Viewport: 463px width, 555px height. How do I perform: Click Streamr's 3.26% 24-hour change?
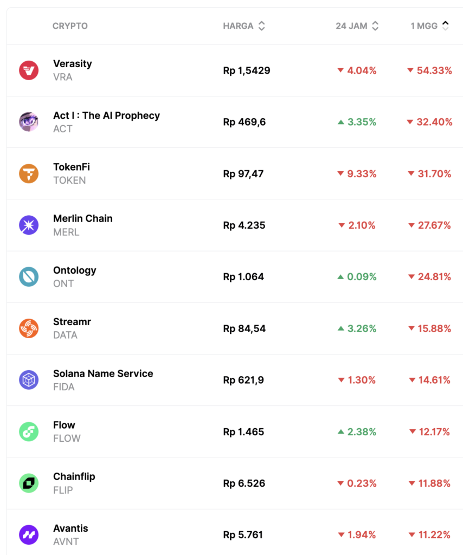coord(357,328)
